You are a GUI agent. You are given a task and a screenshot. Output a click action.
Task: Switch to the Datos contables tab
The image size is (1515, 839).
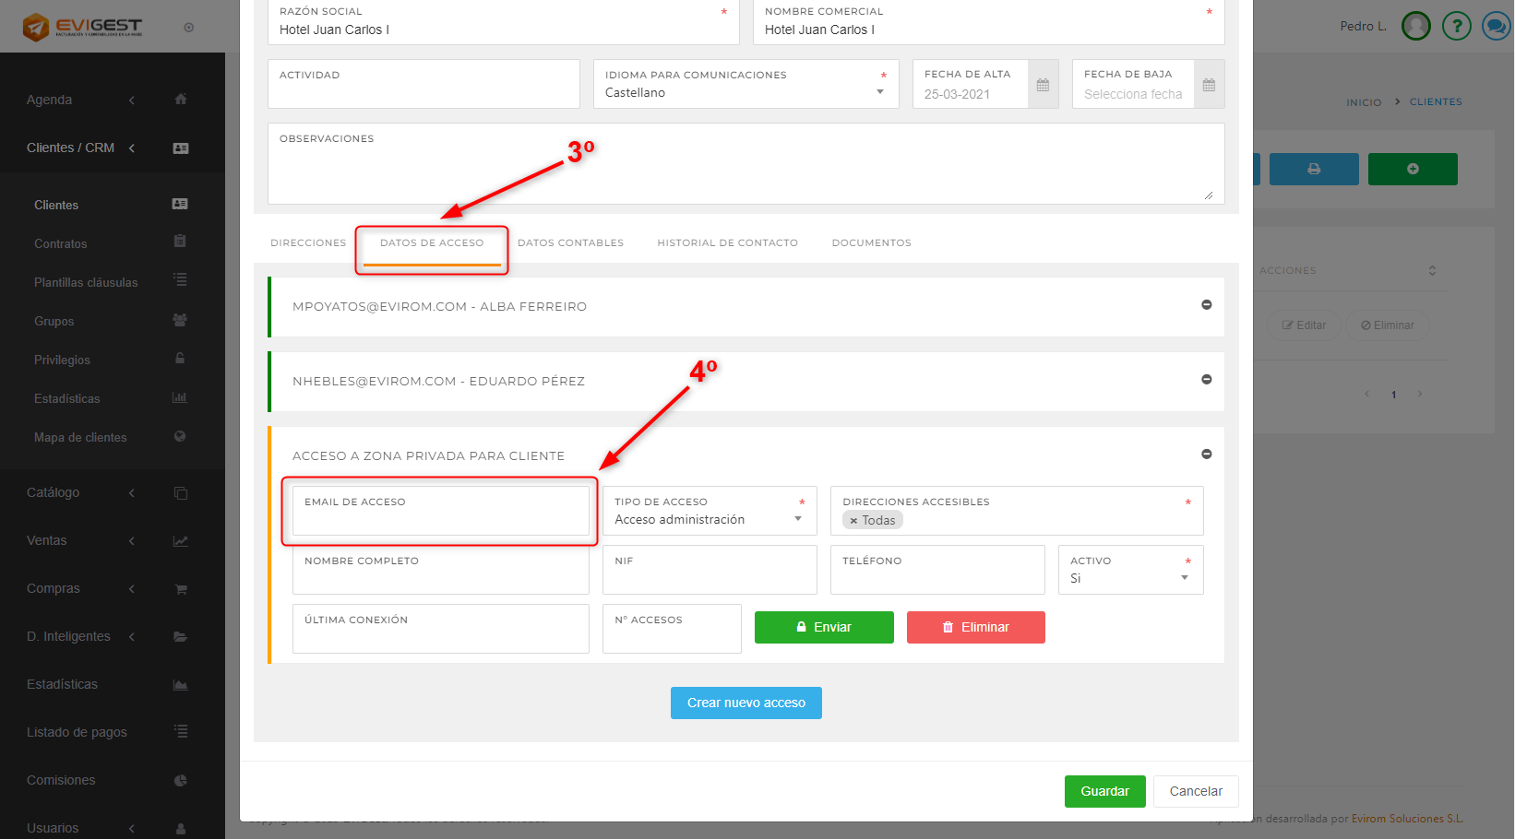(x=570, y=243)
